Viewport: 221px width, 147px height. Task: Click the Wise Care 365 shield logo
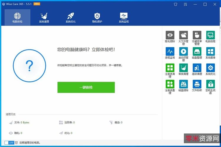[4, 4]
